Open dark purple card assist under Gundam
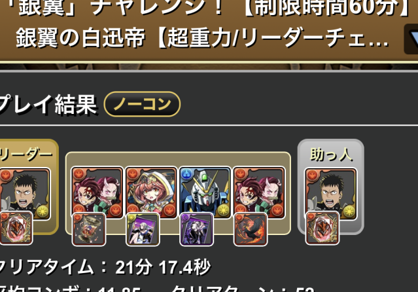The image size is (418, 292). (197, 229)
